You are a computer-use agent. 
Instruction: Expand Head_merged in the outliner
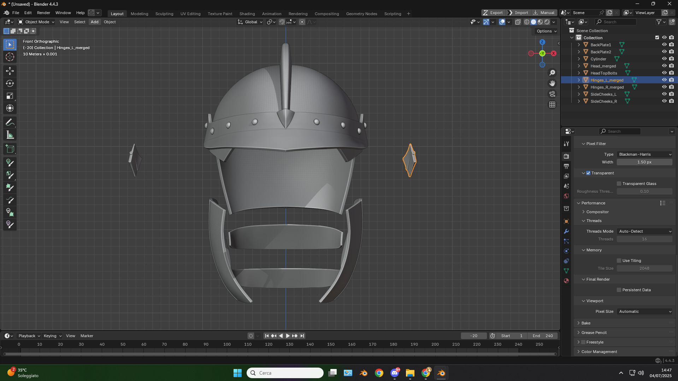click(x=579, y=66)
